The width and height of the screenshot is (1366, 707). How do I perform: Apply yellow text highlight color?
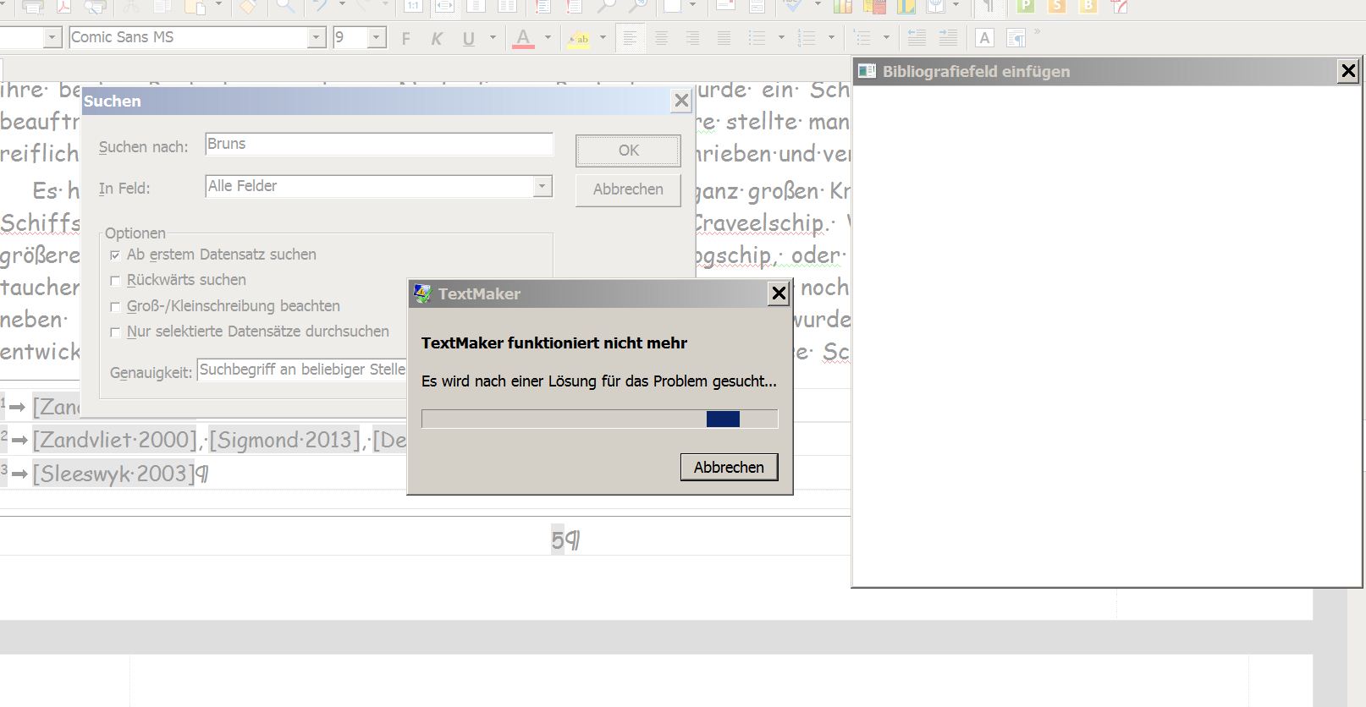click(579, 38)
